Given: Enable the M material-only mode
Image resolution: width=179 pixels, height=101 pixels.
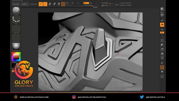Looking at the screenshot, I should pos(78,3).
